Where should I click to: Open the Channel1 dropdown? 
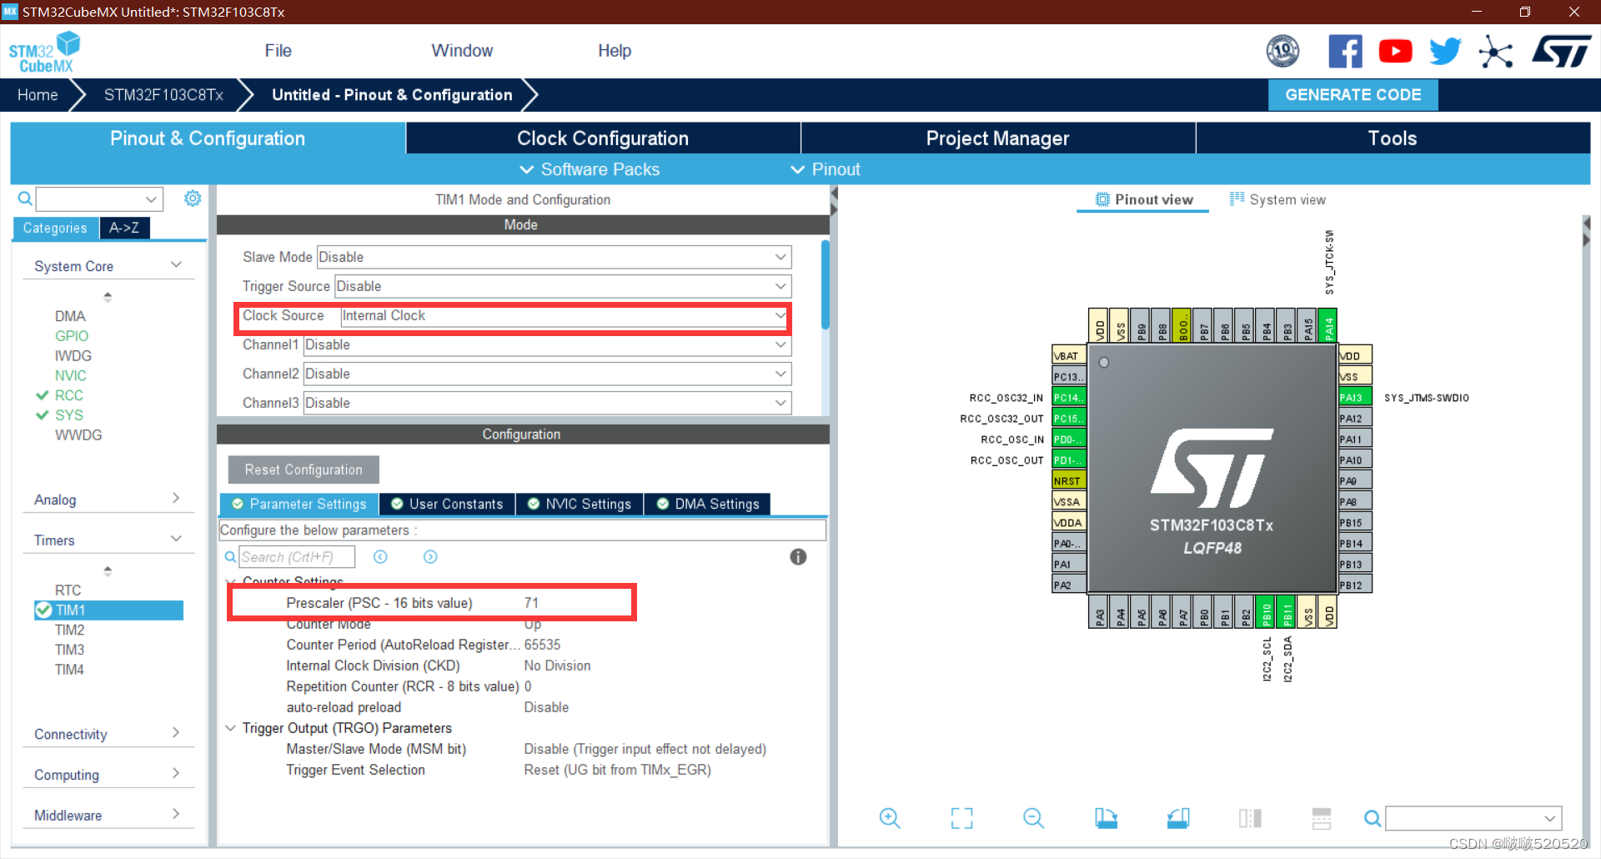coord(548,344)
